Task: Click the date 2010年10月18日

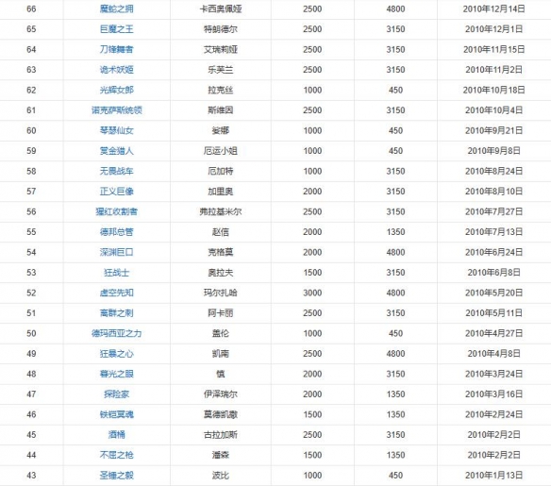Action: [x=494, y=90]
